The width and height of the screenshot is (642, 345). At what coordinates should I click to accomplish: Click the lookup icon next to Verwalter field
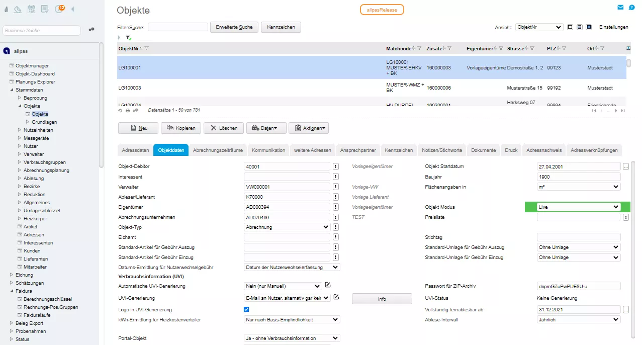[336, 187]
